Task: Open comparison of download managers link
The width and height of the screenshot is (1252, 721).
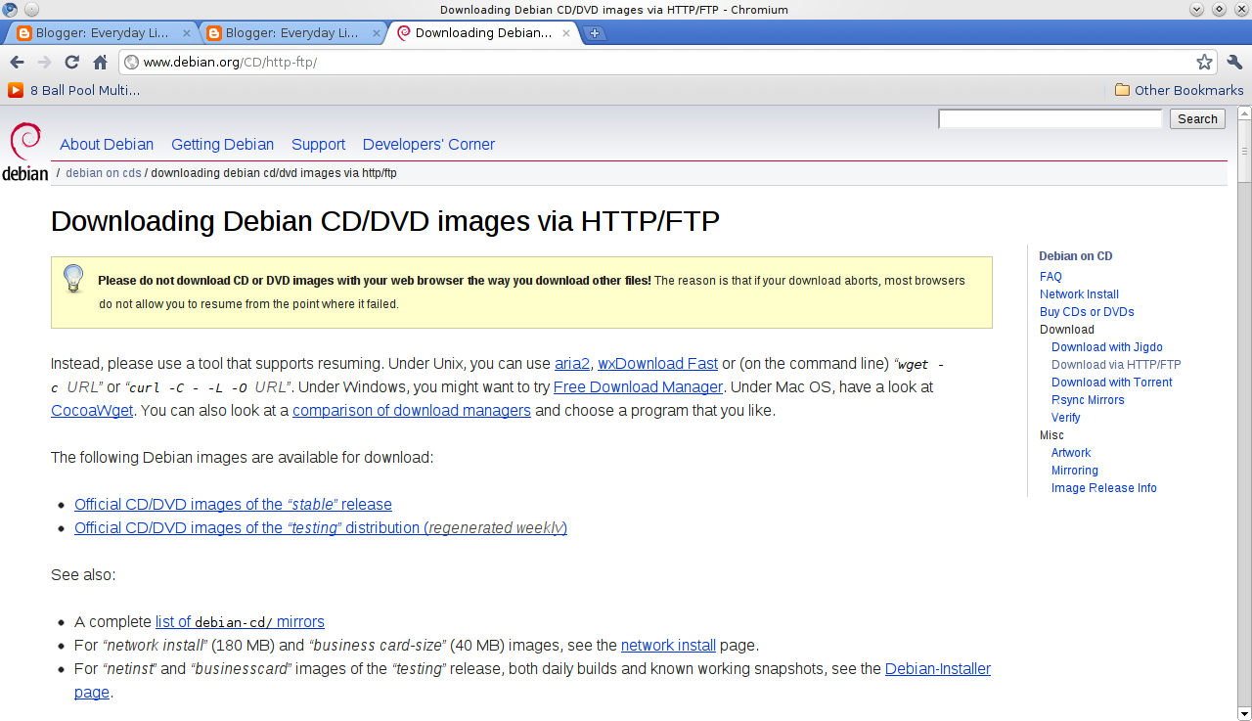Action: click(412, 411)
